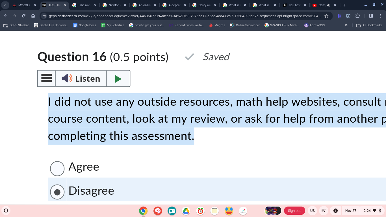Click the media thumbnail in shelf
The image size is (386, 217).
click(273, 211)
